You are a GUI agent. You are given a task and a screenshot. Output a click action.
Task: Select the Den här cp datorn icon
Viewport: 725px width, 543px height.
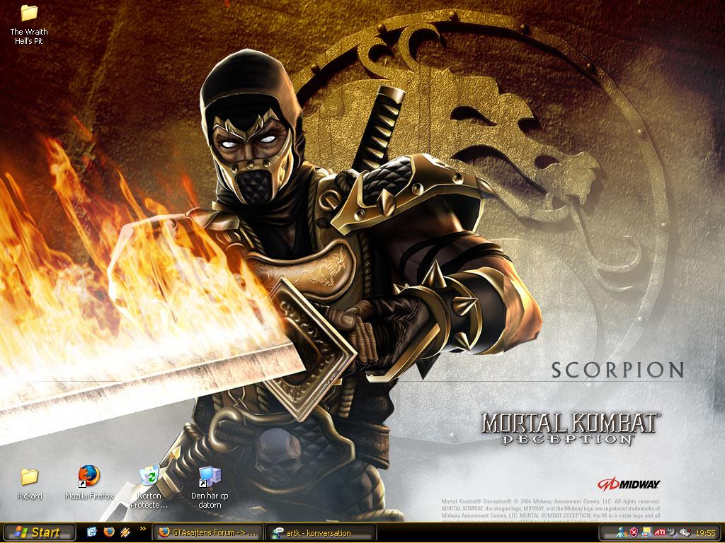coord(210,477)
